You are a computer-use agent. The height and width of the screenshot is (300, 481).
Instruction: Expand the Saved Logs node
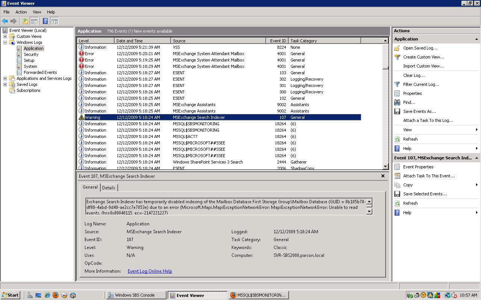pos(6,84)
